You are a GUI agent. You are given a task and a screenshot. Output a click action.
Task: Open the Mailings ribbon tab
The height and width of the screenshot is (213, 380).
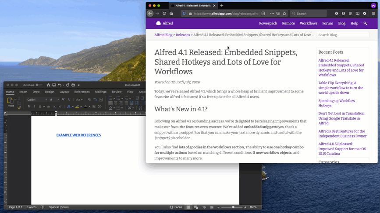point(101,92)
